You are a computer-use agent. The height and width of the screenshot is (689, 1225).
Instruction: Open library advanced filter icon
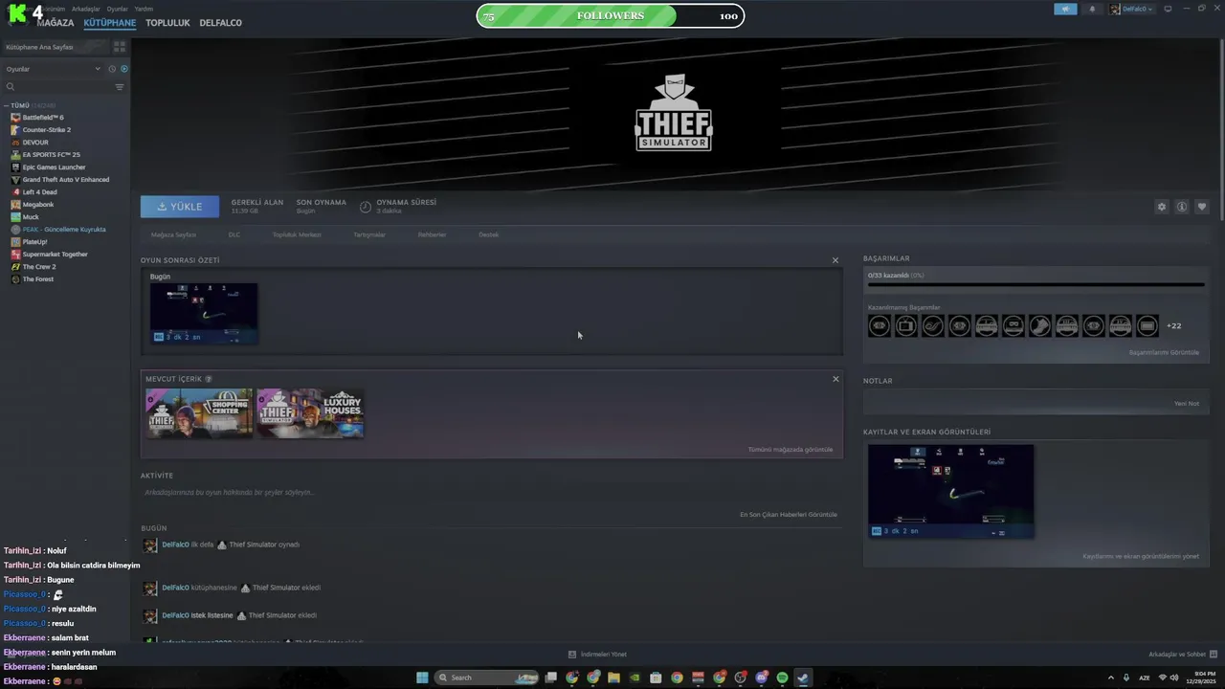tap(120, 87)
